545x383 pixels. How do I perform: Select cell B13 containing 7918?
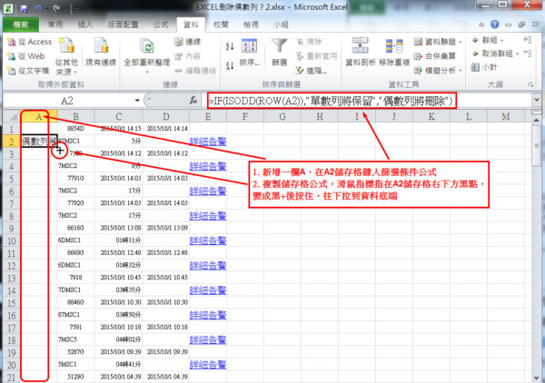point(75,278)
